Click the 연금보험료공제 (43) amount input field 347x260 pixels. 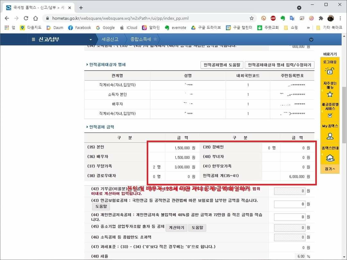(x=289, y=204)
